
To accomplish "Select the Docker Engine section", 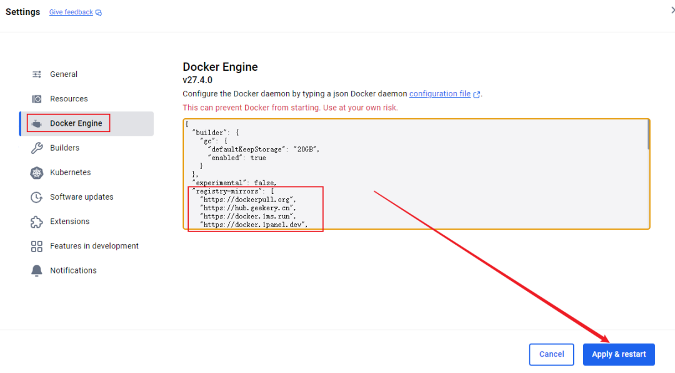I will point(86,123).
